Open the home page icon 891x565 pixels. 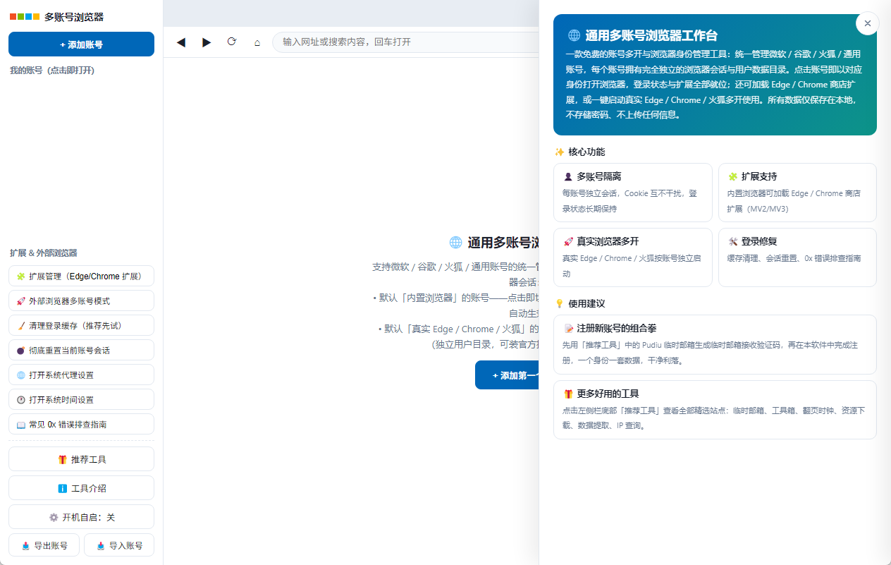tap(257, 42)
